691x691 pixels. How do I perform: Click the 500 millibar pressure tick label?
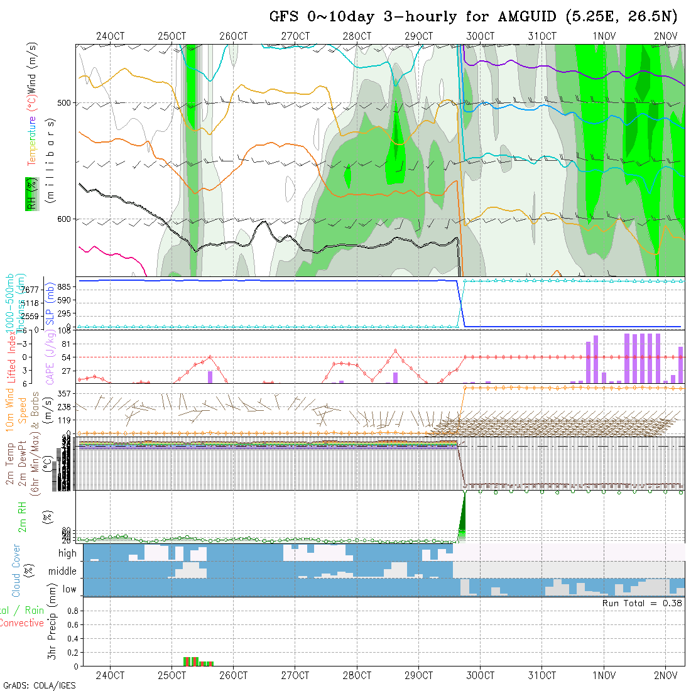[64, 103]
